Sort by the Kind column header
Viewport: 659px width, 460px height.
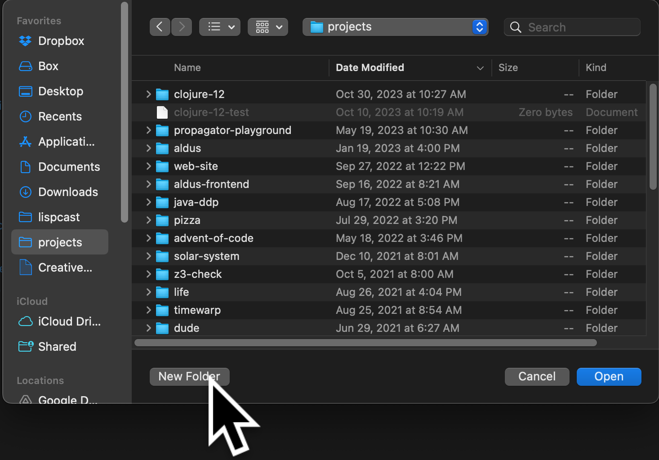(x=596, y=67)
